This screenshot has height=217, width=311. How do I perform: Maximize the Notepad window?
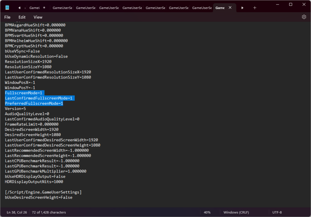[x=290, y=5]
